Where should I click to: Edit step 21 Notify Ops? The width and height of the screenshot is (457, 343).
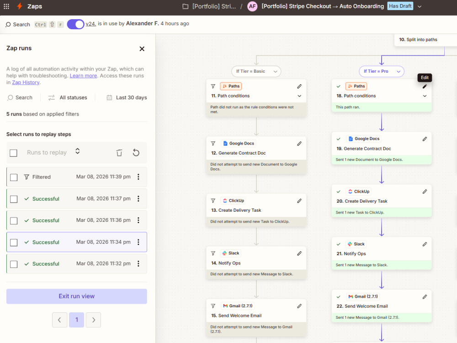pyautogui.click(x=425, y=244)
